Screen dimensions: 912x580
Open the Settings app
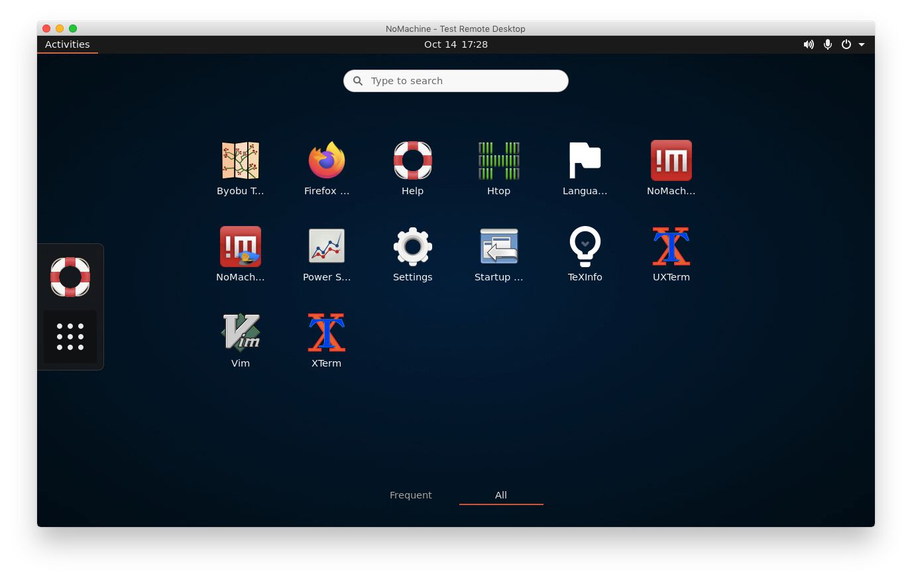(x=412, y=246)
